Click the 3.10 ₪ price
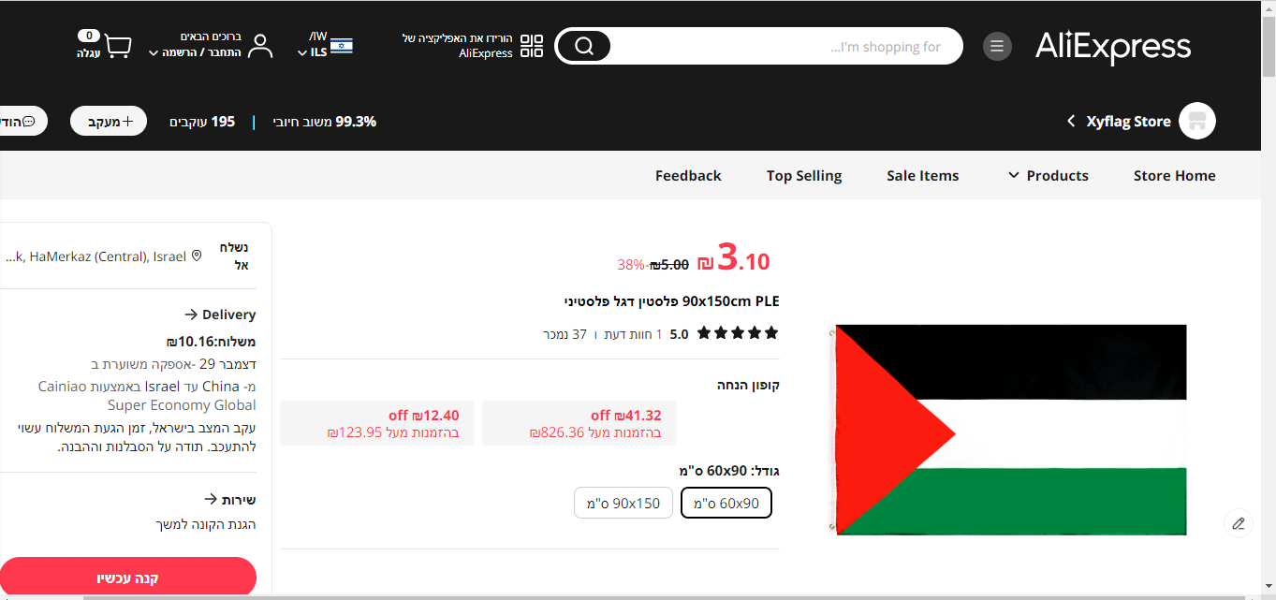The width and height of the screenshot is (1276, 600). pos(734,259)
